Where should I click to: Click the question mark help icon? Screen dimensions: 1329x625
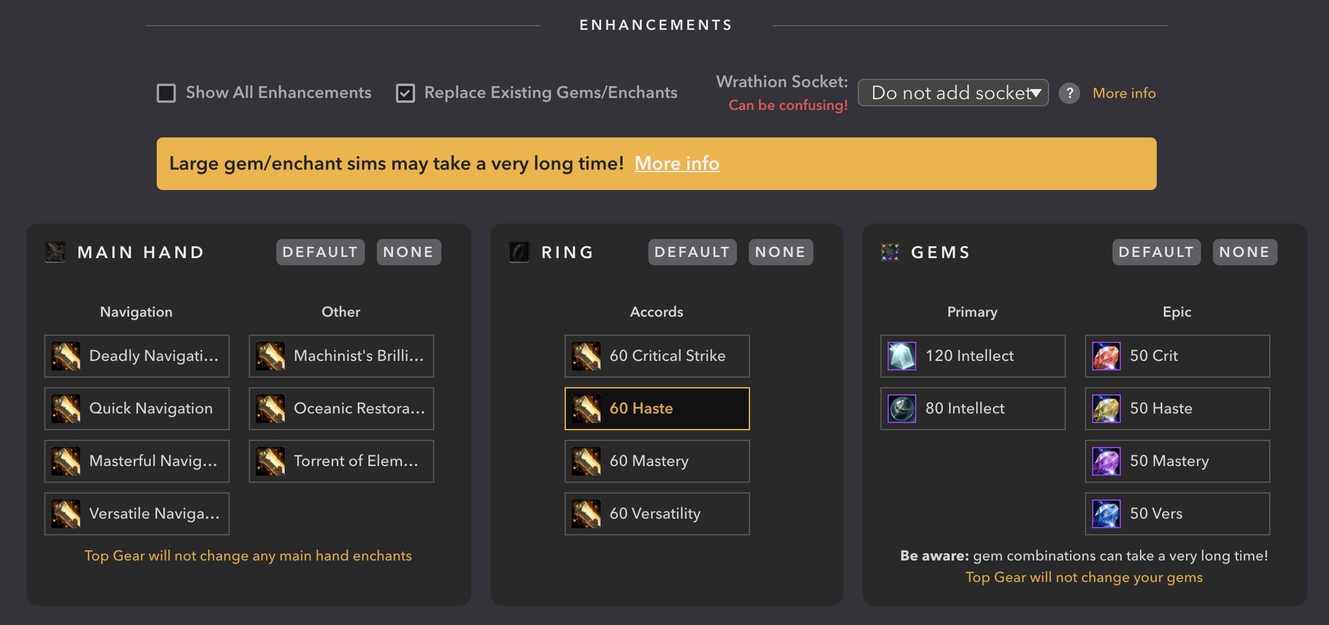coord(1069,93)
